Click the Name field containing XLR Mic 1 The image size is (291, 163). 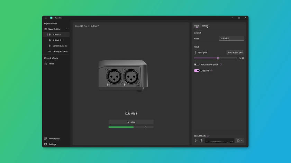point(231,39)
